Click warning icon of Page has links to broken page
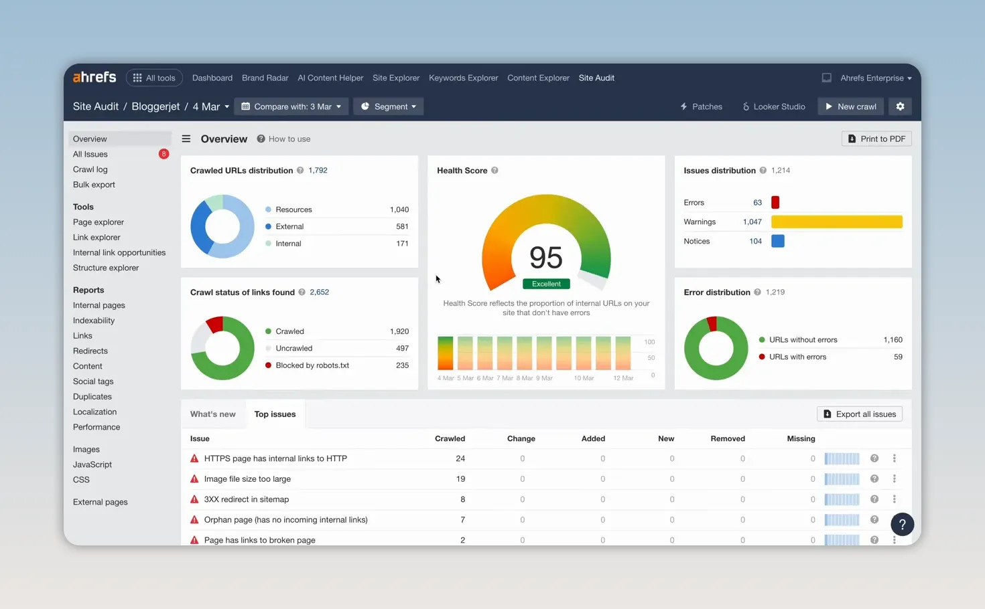This screenshot has height=609, width=985. tap(194, 539)
